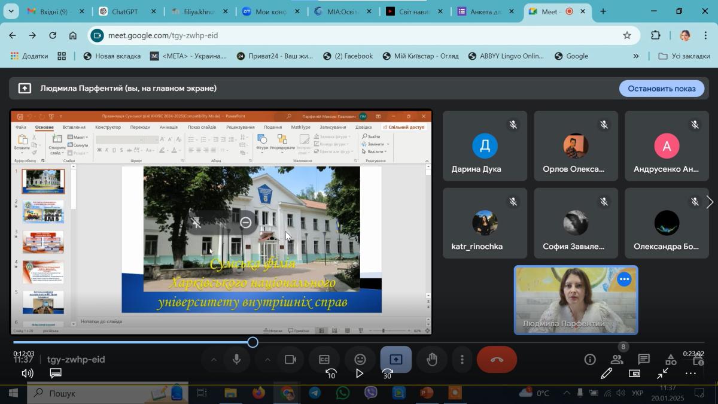Switch to the ChatGPT browser tab

point(124,11)
